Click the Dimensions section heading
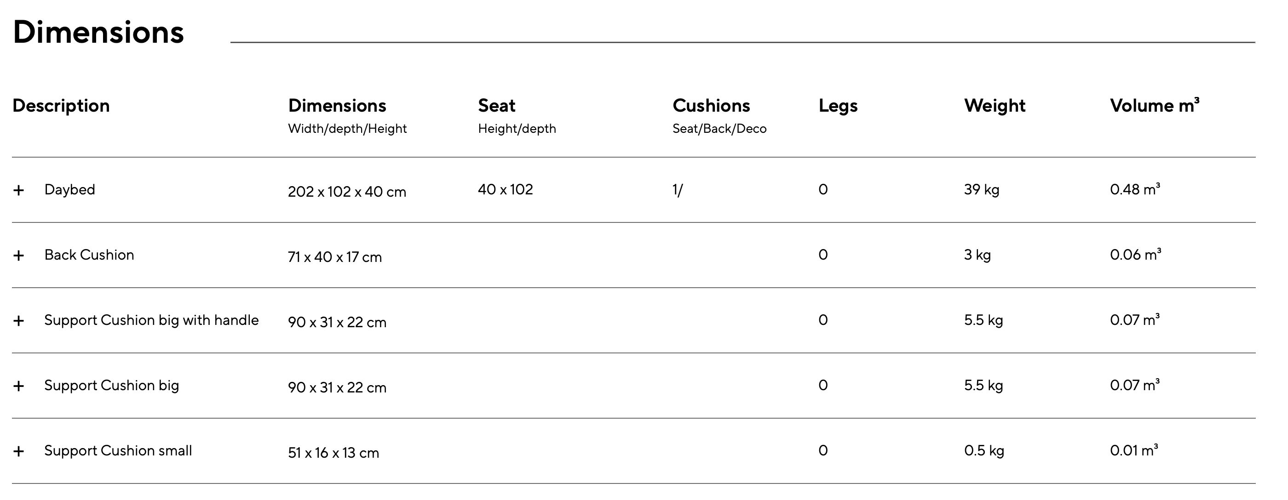1288x500 pixels. (x=98, y=32)
